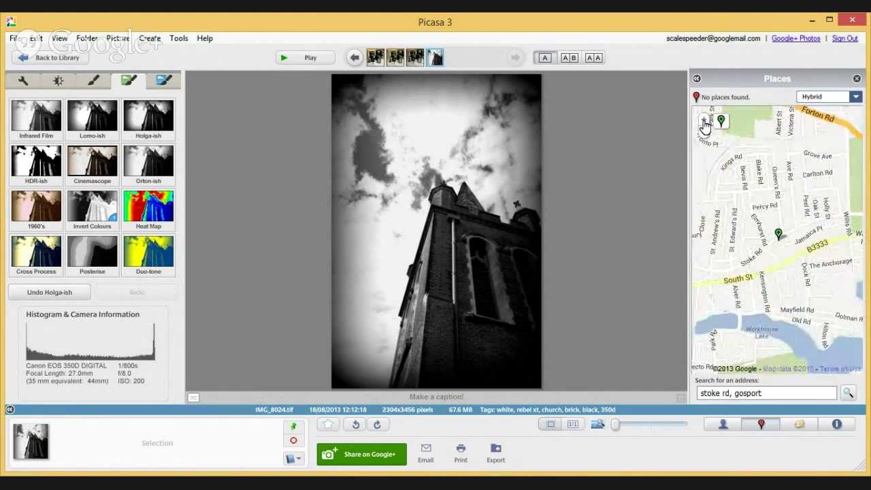Hold selected items with green pin
871x490 pixels.
[293, 427]
